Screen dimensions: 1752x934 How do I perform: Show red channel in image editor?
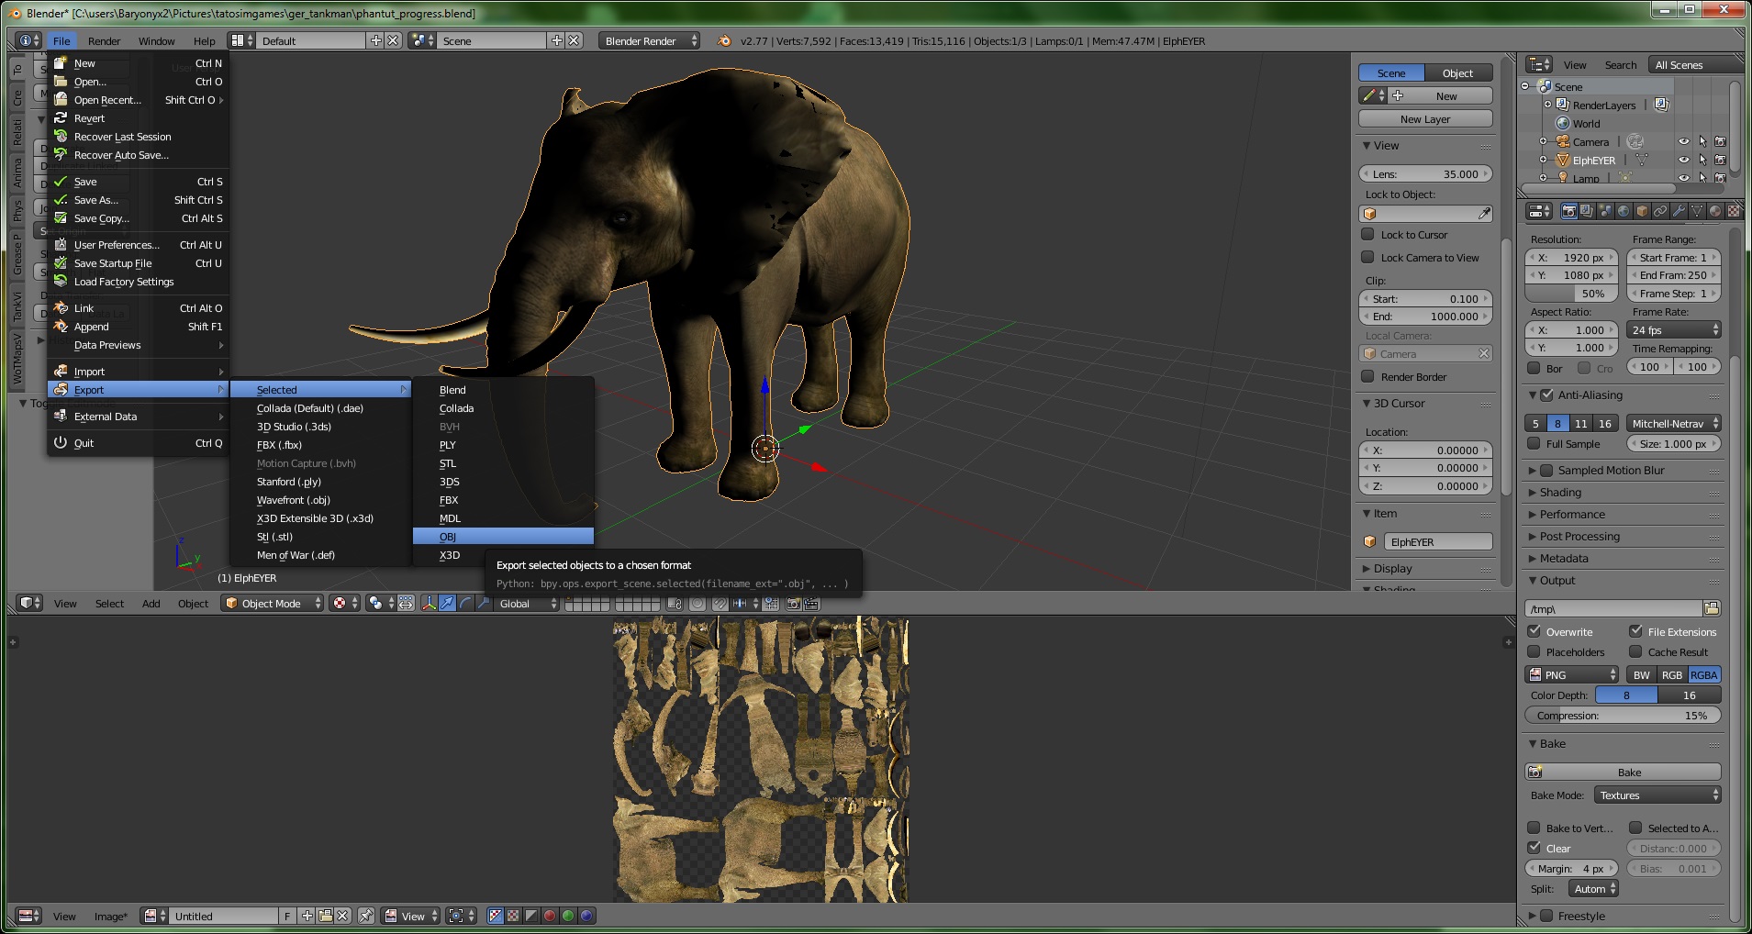[x=550, y=916]
